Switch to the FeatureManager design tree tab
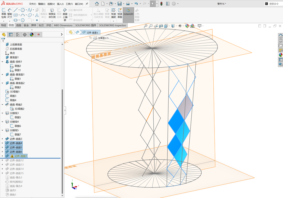Image resolution: width=283 pixels, height=198 pixels. (x=4, y=35)
